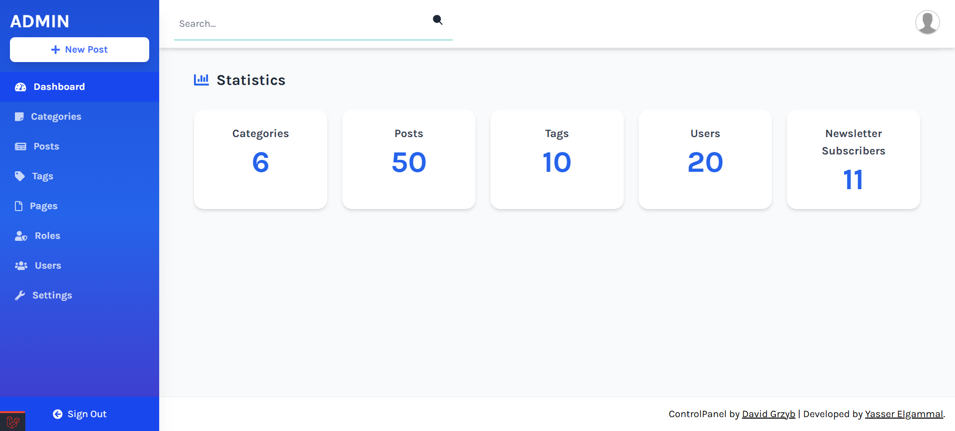Open Posts in the sidebar
Screen dimensions: 955x431
80,146
